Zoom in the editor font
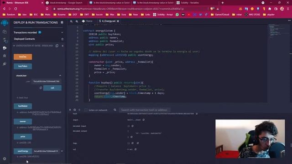292x164 pixels. [x=77, y=21]
